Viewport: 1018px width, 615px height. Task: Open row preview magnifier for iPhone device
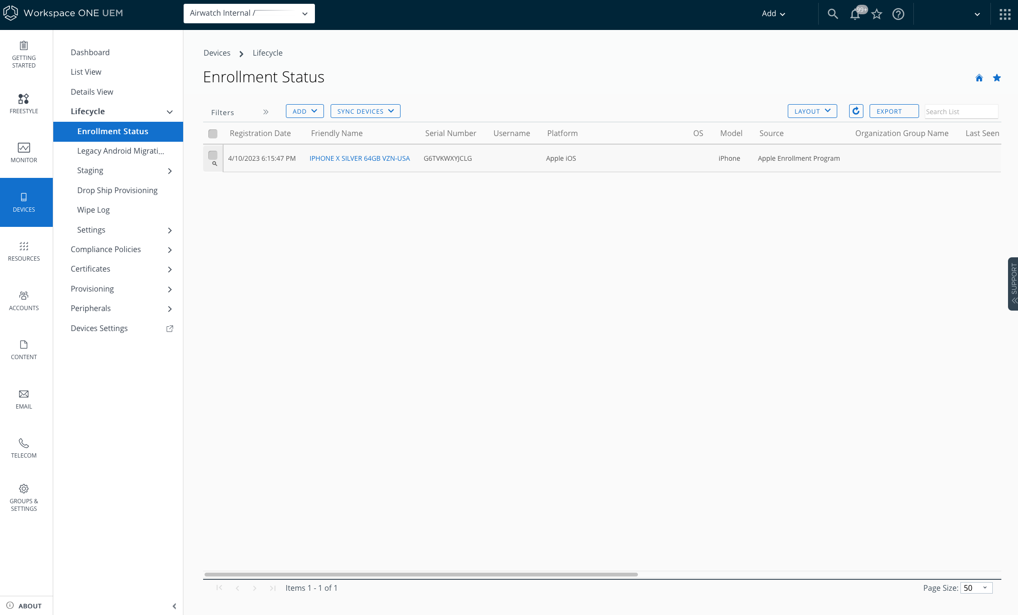(215, 164)
